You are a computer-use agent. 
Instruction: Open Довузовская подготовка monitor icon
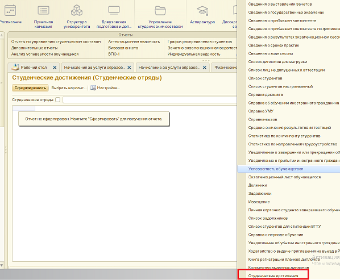[x=114, y=10]
